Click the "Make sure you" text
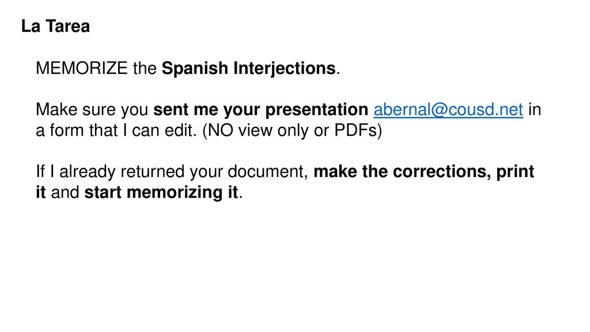This screenshot has width=590, height=332. (x=92, y=110)
